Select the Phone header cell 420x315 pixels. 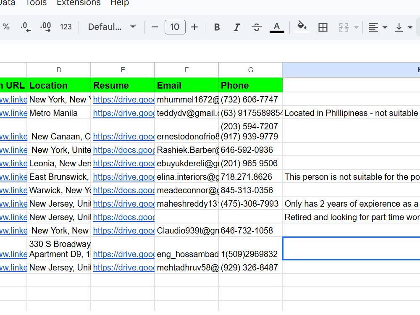pos(250,85)
